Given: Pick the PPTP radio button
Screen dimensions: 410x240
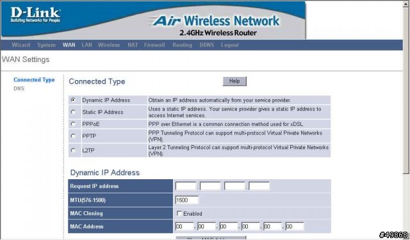Looking at the screenshot, I should (74, 136).
